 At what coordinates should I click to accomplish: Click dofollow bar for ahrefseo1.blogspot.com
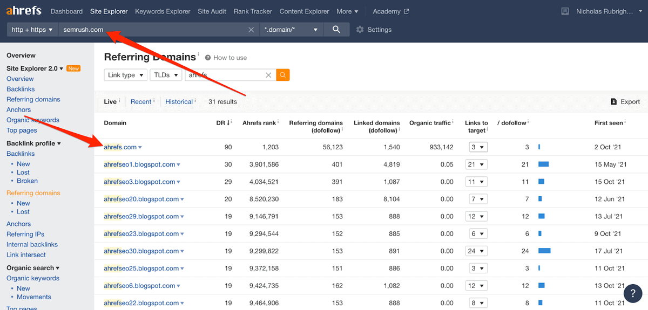(x=543, y=164)
